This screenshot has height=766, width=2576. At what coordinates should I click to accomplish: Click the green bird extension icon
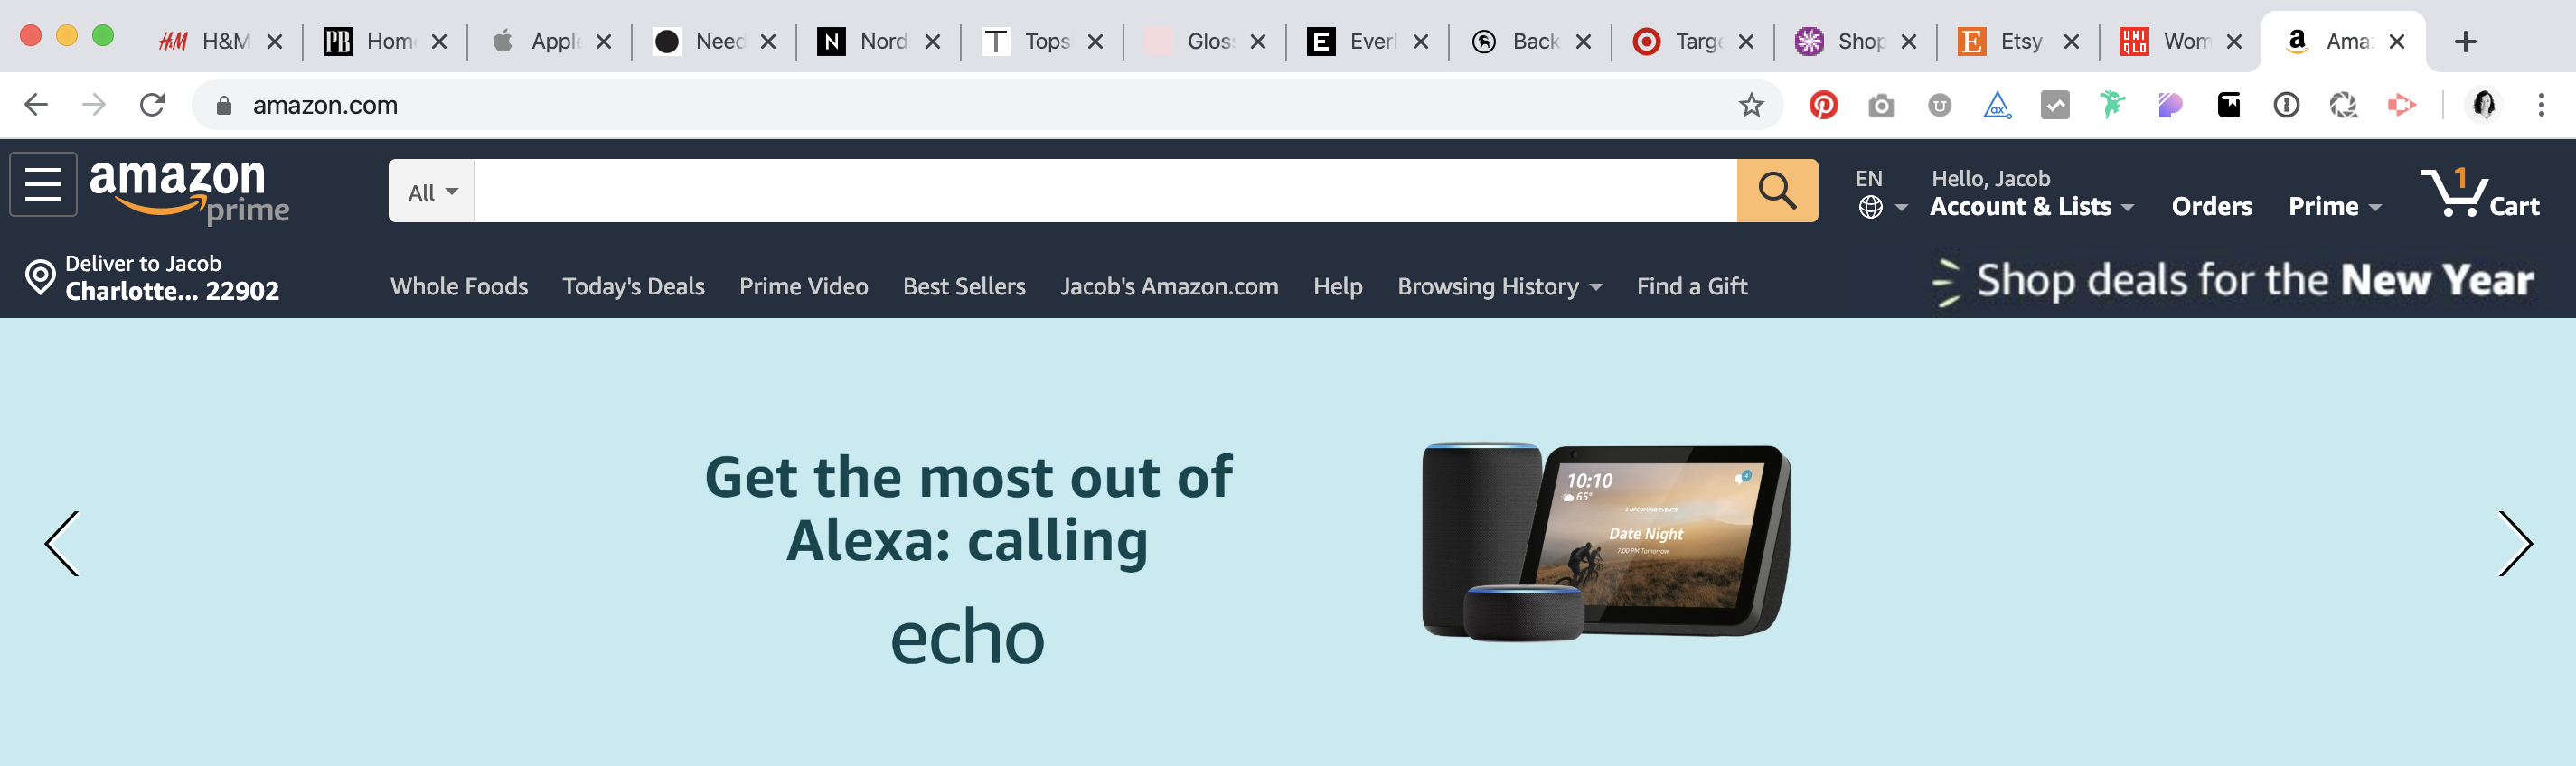pos(2112,105)
